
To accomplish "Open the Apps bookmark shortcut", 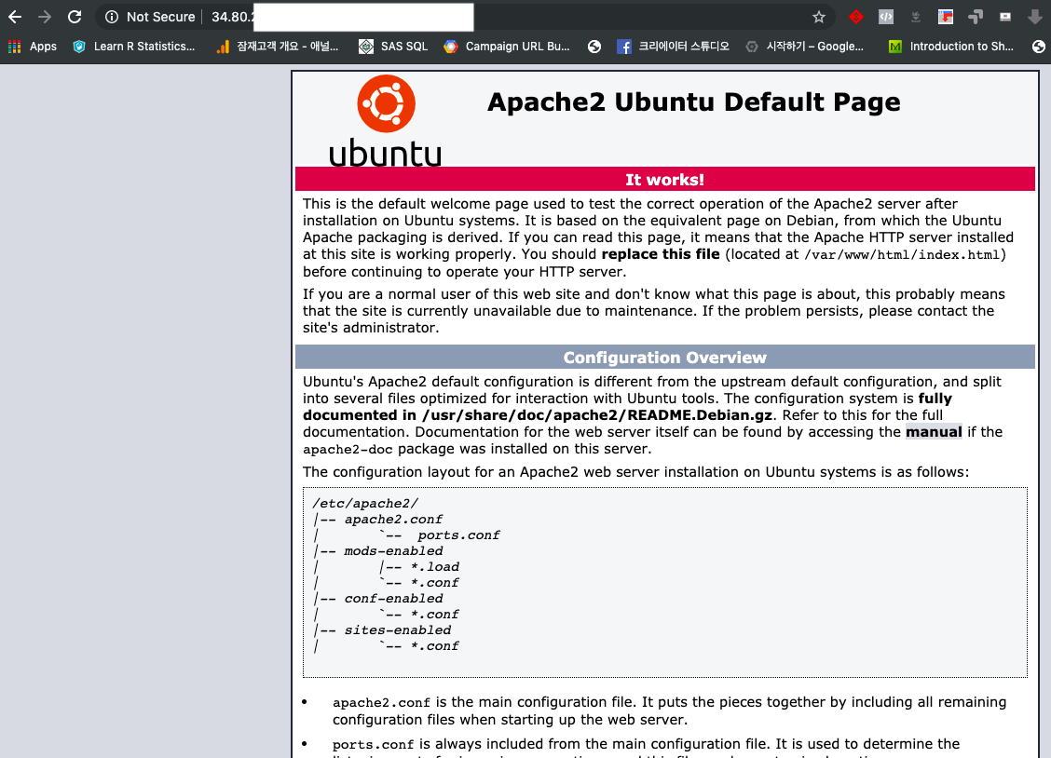I will click(33, 47).
